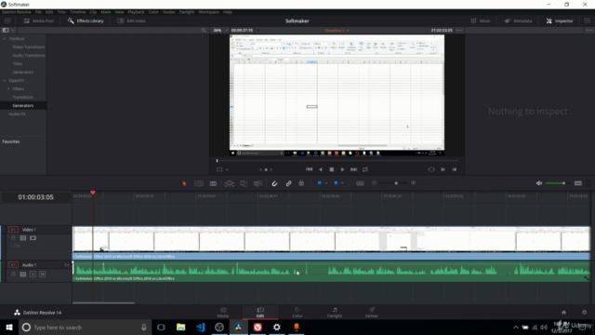Image resolution: width=595 pixels, height=335 pixels.
Task: Play timeline in reverse
Action: pos(321,169)
